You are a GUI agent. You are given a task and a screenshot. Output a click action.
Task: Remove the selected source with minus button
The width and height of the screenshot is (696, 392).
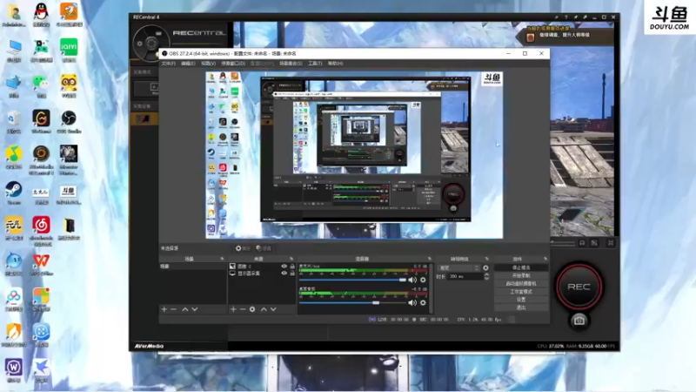(x=243, y=309)
